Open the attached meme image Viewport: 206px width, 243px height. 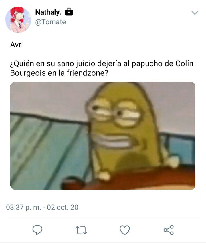(x=103, y=136)
